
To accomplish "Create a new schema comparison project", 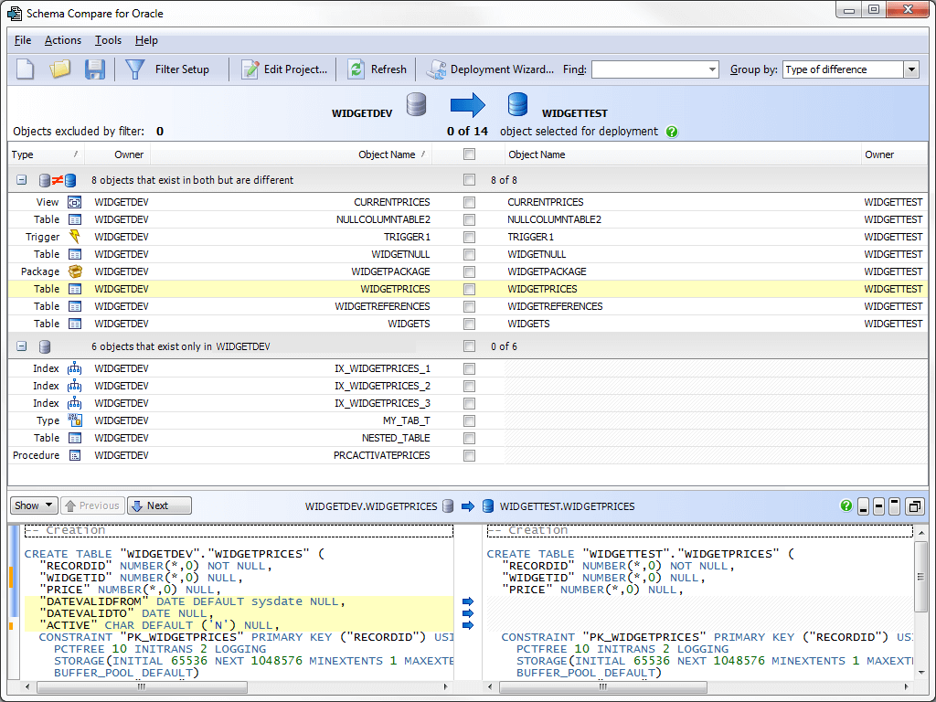I will point(24,69).
